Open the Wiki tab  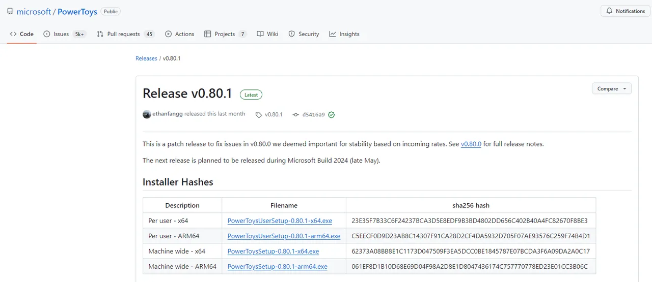(x=267, y=34)
